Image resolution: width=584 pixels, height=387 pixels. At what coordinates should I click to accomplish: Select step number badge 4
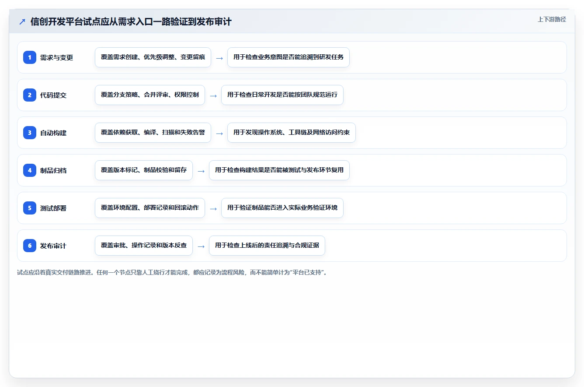click(x=30, y=170)
